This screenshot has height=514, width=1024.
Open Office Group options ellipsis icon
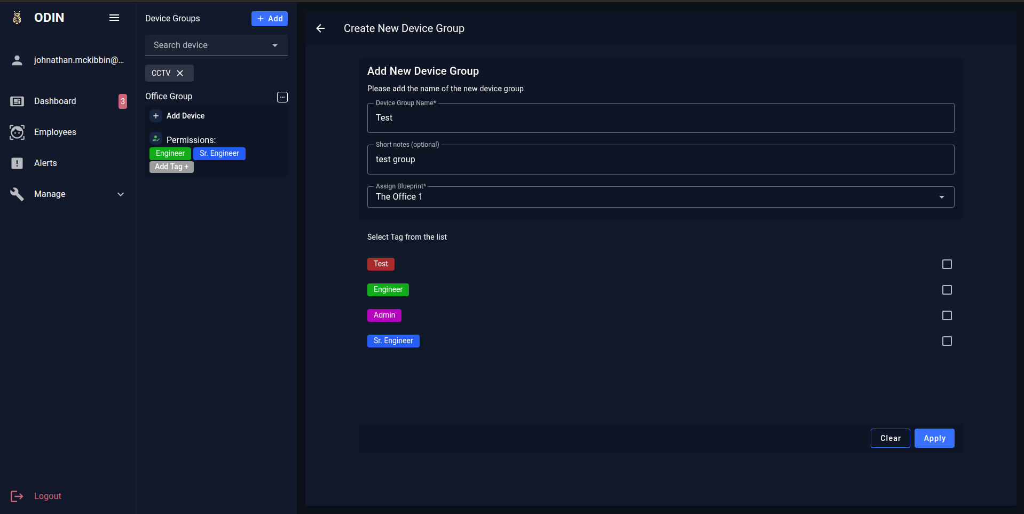pos(282,97)
